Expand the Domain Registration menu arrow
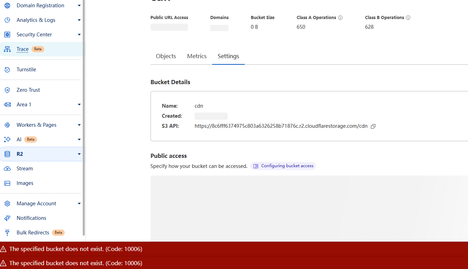This screenshot has width=468, height=269. click(x=79, y=6)
